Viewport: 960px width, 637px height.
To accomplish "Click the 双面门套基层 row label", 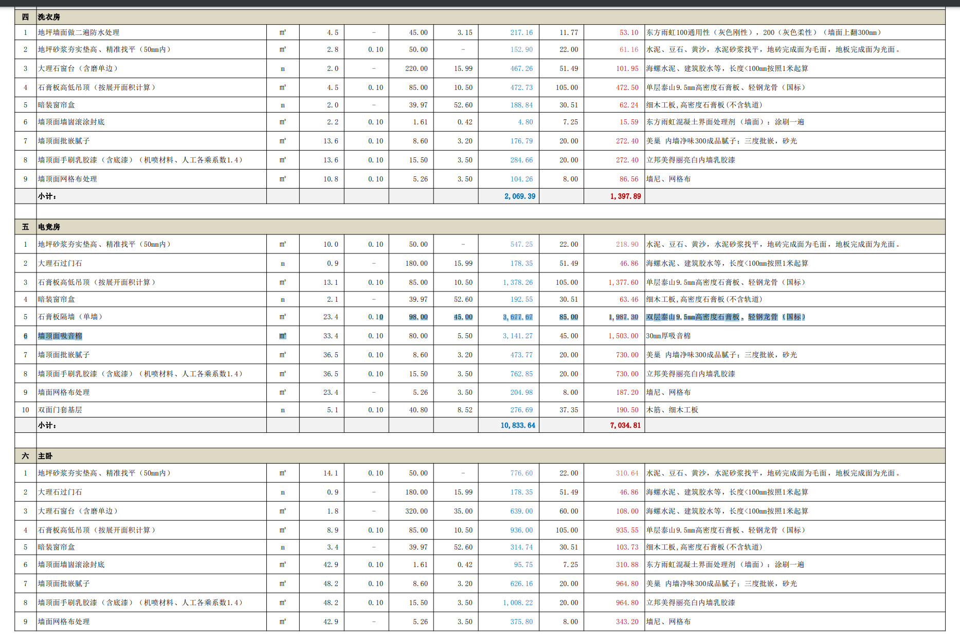I will (x=60, y=410).
